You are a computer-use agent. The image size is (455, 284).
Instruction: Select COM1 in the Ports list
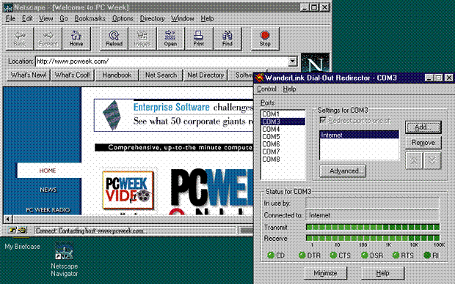(x=283, y=114)
